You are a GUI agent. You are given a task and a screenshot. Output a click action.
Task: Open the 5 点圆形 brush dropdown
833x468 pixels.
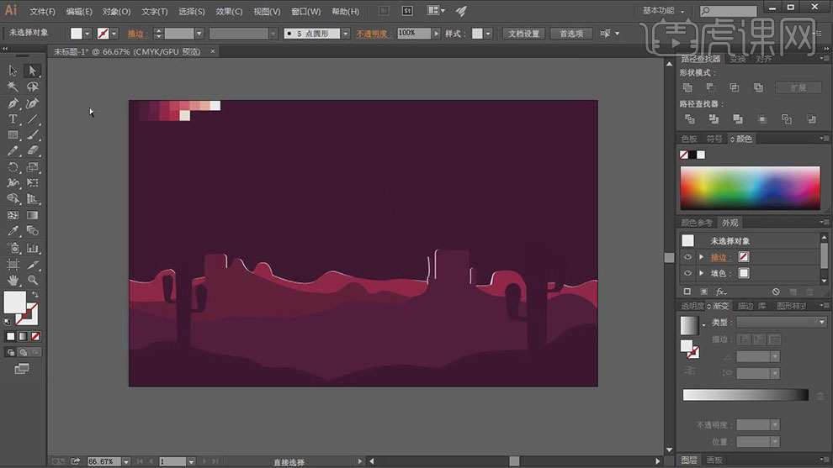[347, 34]
